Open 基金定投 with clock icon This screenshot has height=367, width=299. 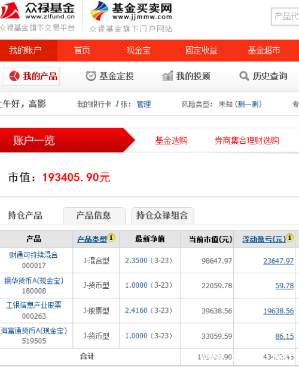click(109, 76)
